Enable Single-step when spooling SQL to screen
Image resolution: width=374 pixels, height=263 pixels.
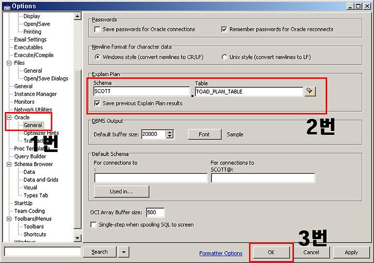coord(94,225)
